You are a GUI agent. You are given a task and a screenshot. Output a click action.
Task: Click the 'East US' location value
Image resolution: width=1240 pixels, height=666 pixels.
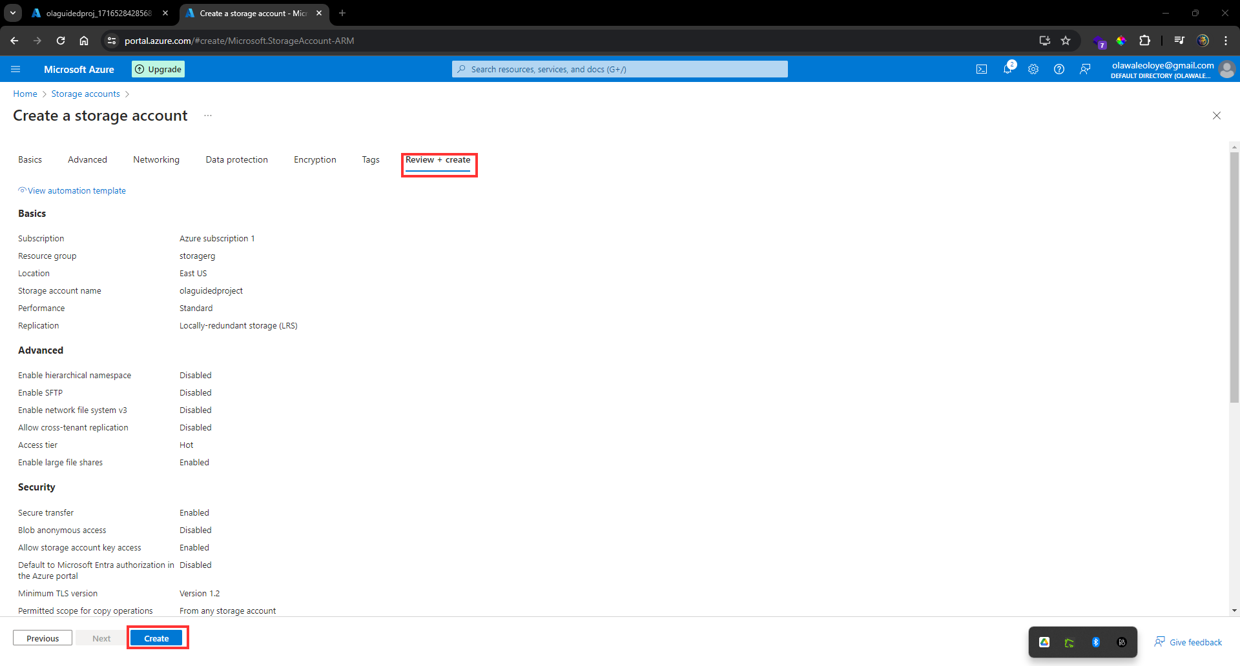[193, 274]
